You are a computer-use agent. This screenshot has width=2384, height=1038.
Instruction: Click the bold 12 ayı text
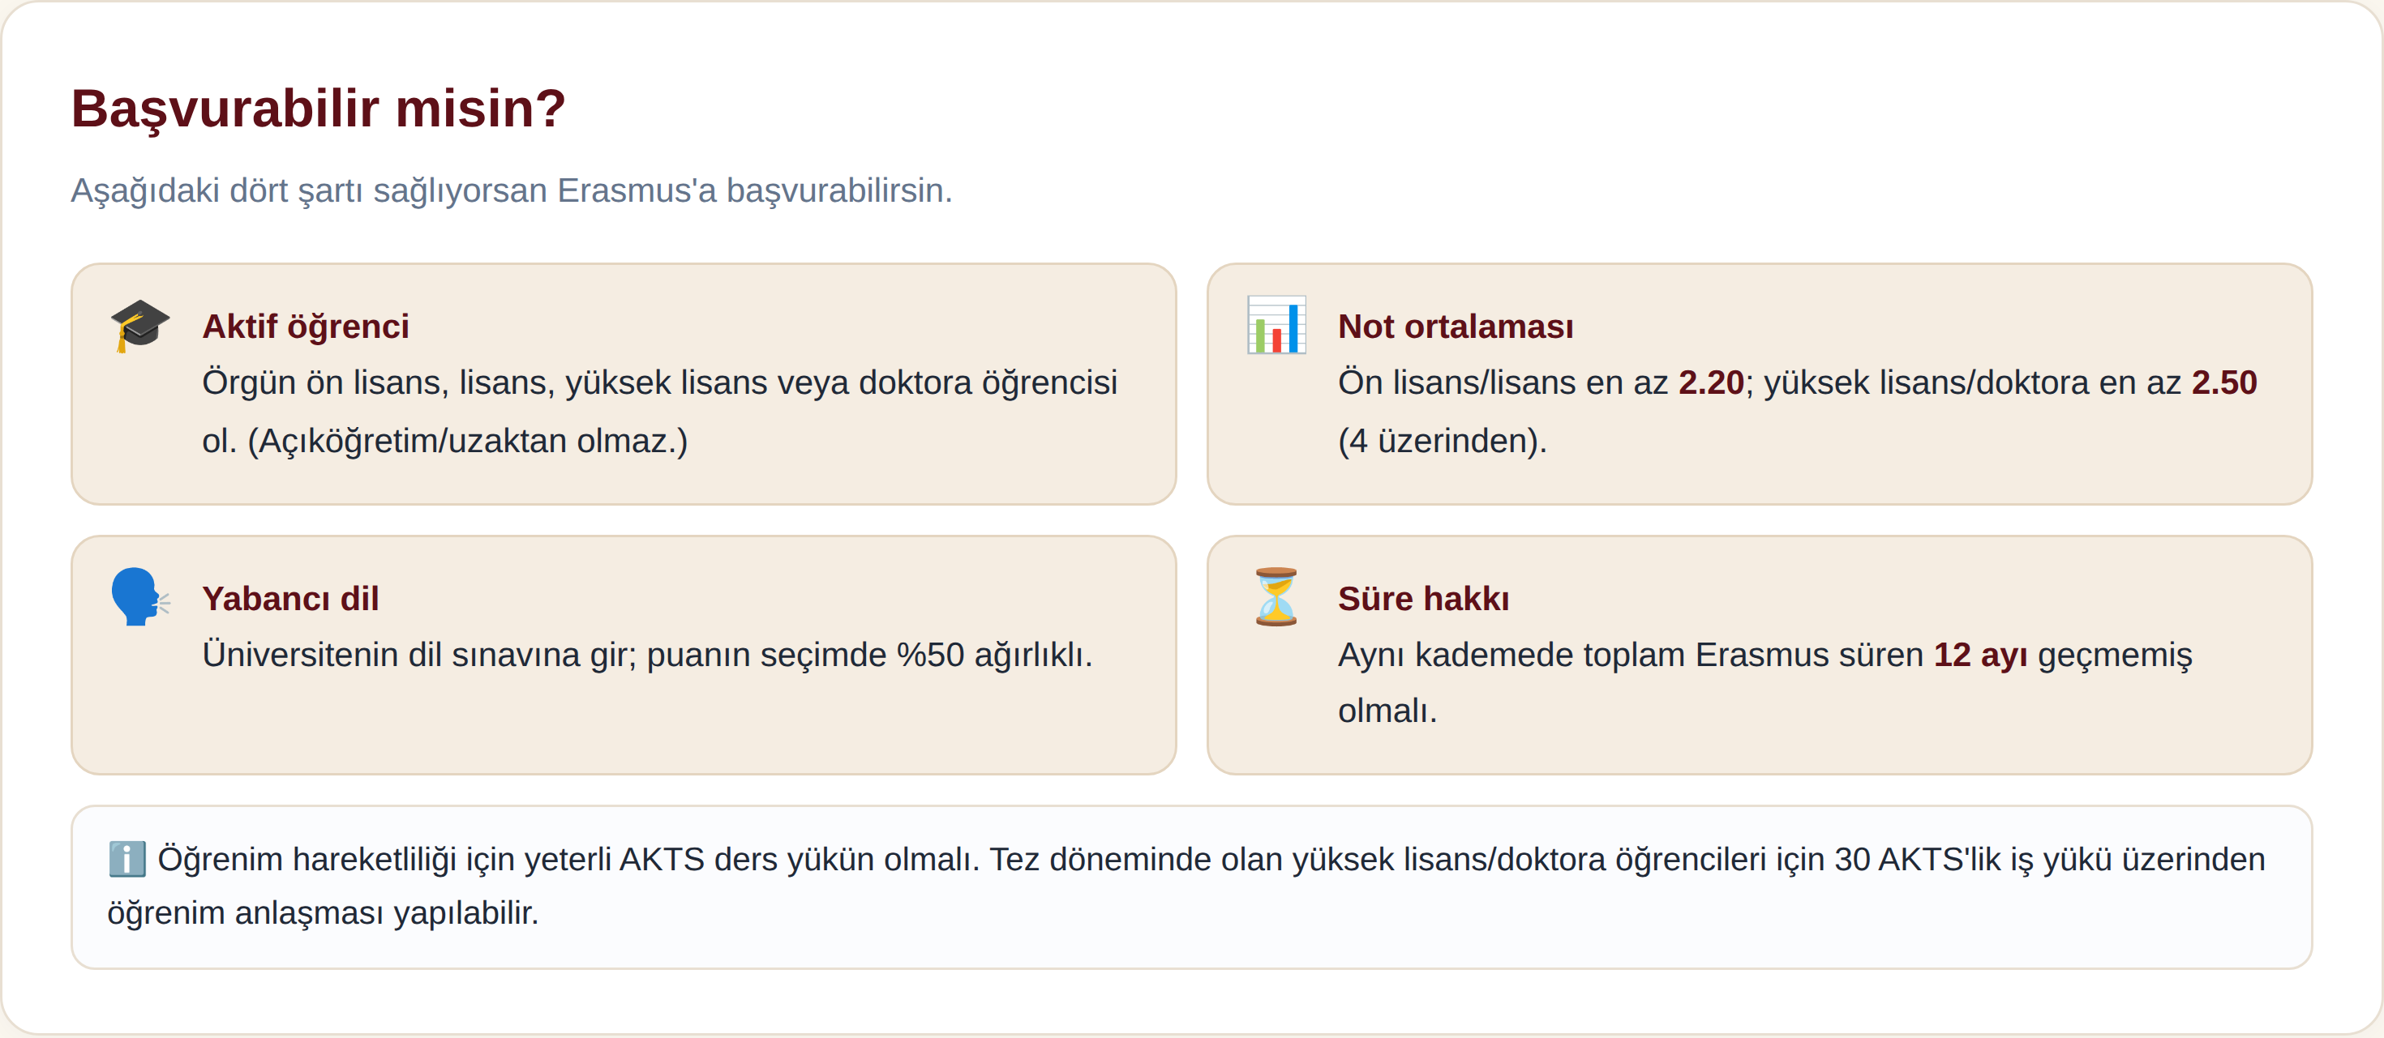[1980, 654]
